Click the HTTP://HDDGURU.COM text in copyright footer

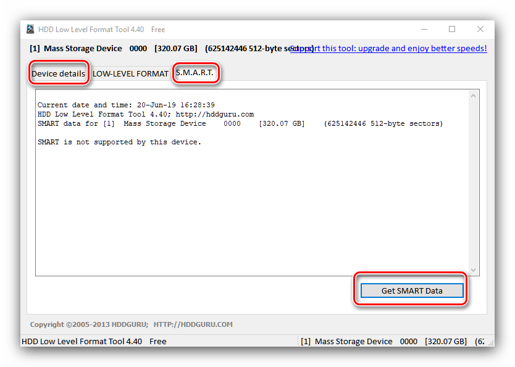coord(193,324)
